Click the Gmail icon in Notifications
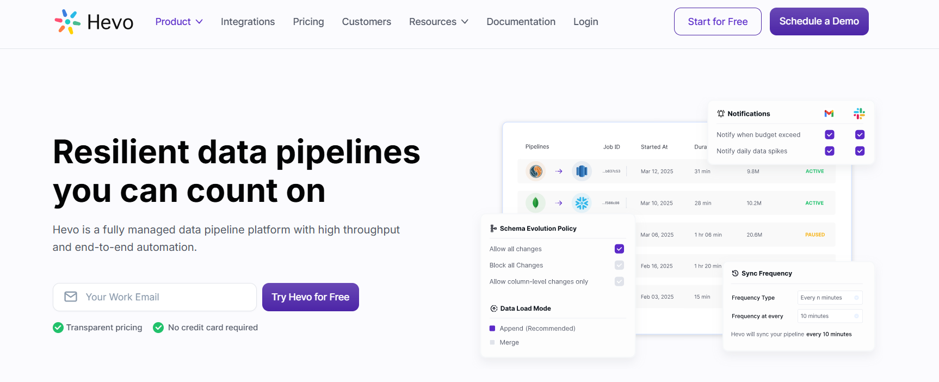The height and width of the screenshot is (382, 939). [829, 114]
